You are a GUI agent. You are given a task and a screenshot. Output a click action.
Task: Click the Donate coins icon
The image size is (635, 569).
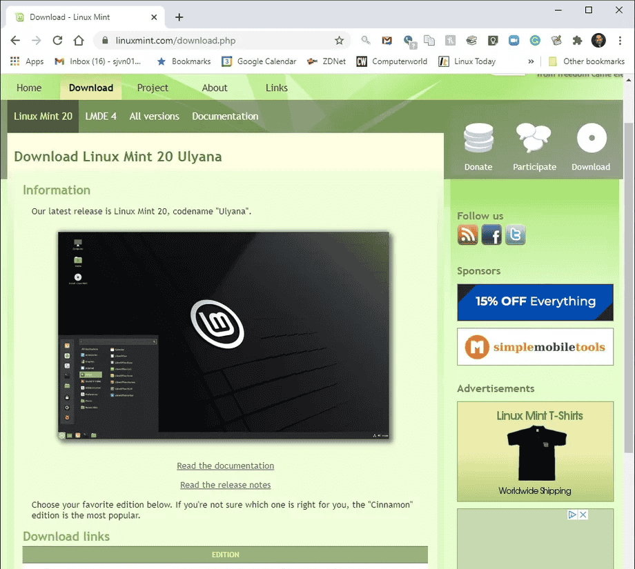click(x=478, y=138)
